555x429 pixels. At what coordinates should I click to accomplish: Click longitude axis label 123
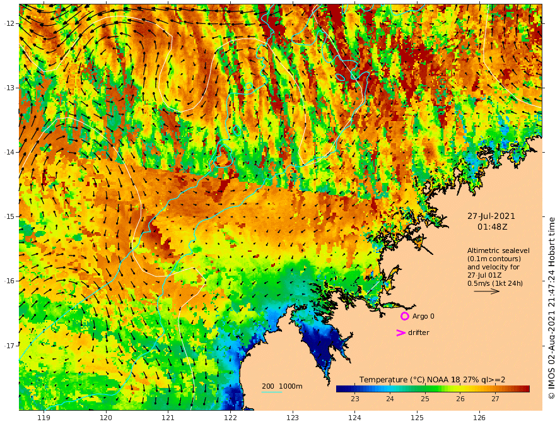293,418
